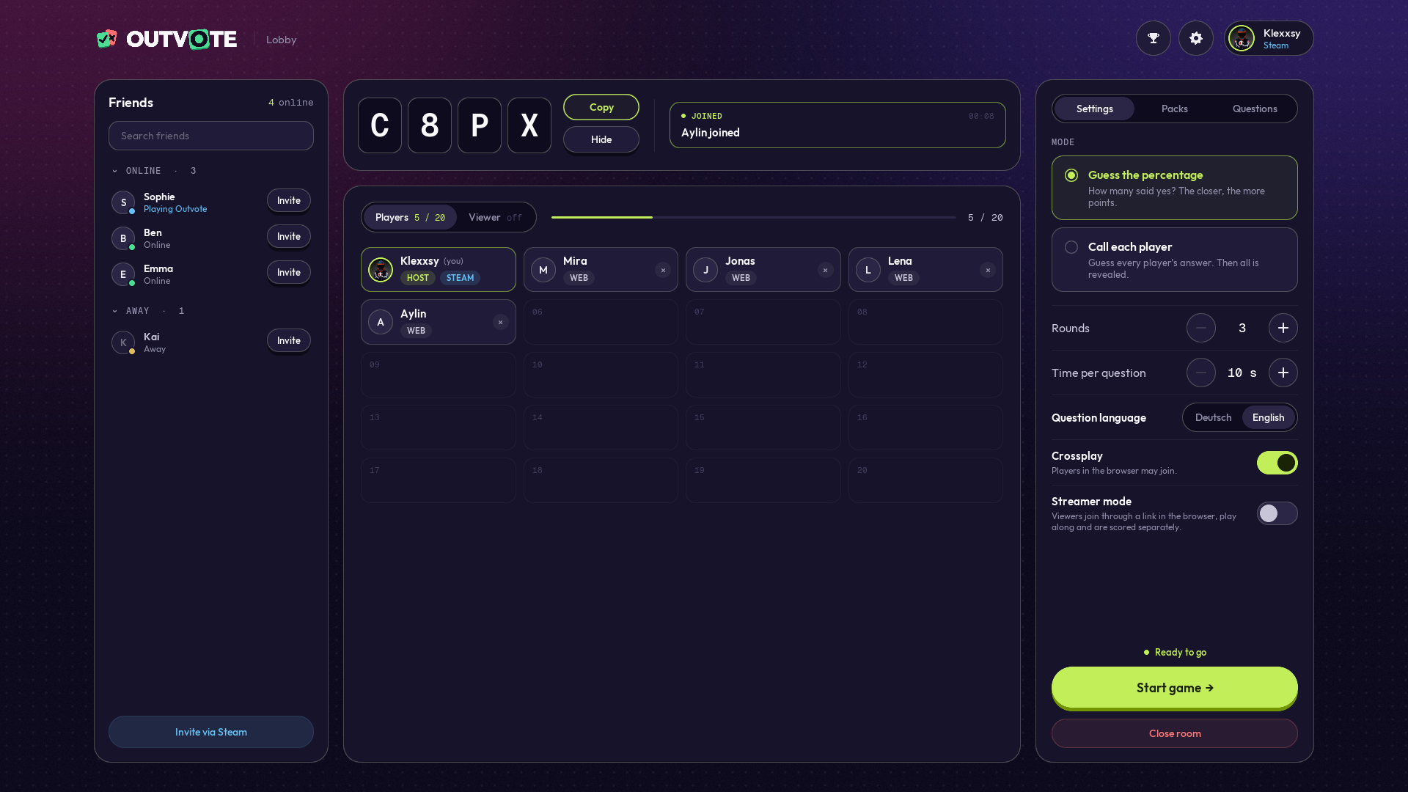The image size is (1408, 792).
Task: Remove Aylin from the lobby
Action: pos(501,322)
